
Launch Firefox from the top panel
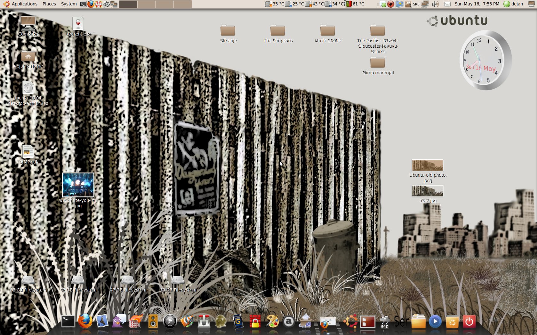tap(91, 4)
